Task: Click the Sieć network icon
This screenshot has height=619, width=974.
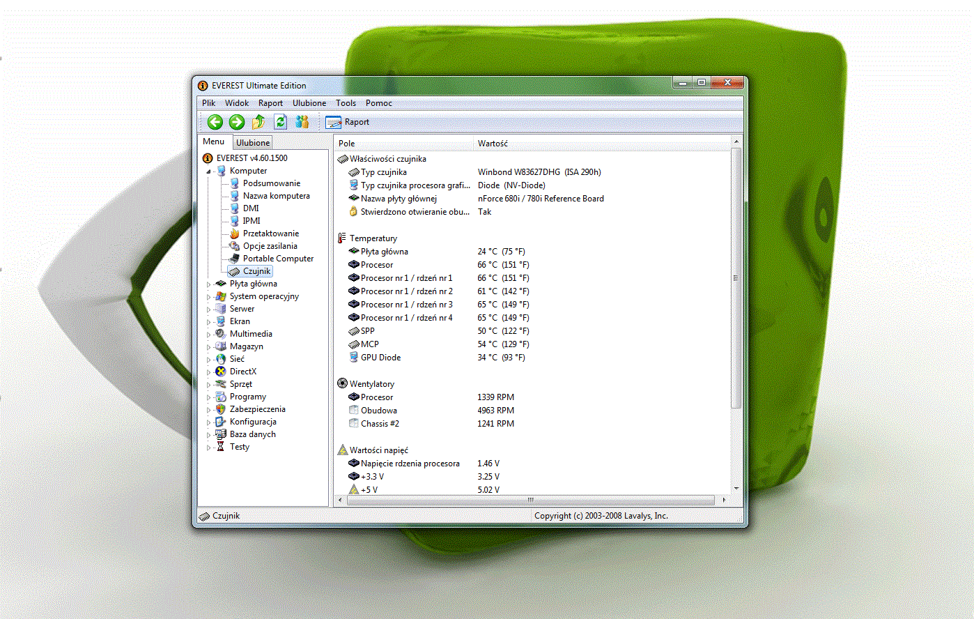Action: pyautogui.click(x=221, y=359)
